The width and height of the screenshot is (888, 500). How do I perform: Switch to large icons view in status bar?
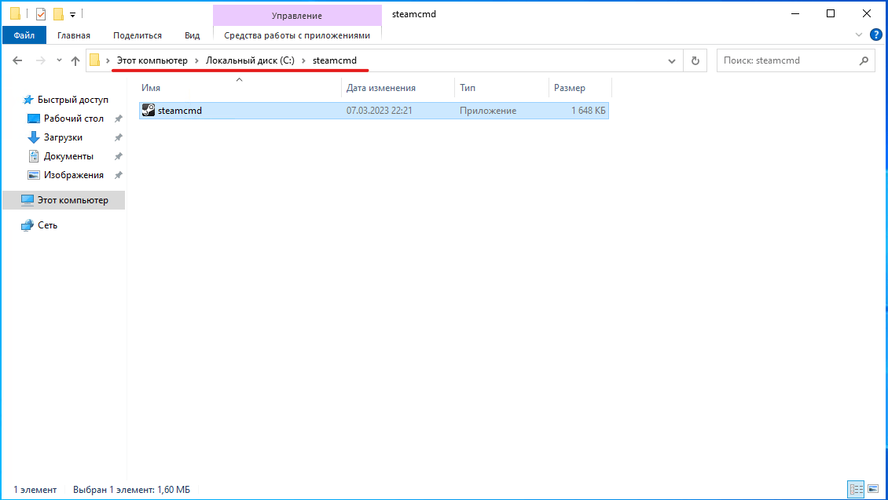coord(874,489)
